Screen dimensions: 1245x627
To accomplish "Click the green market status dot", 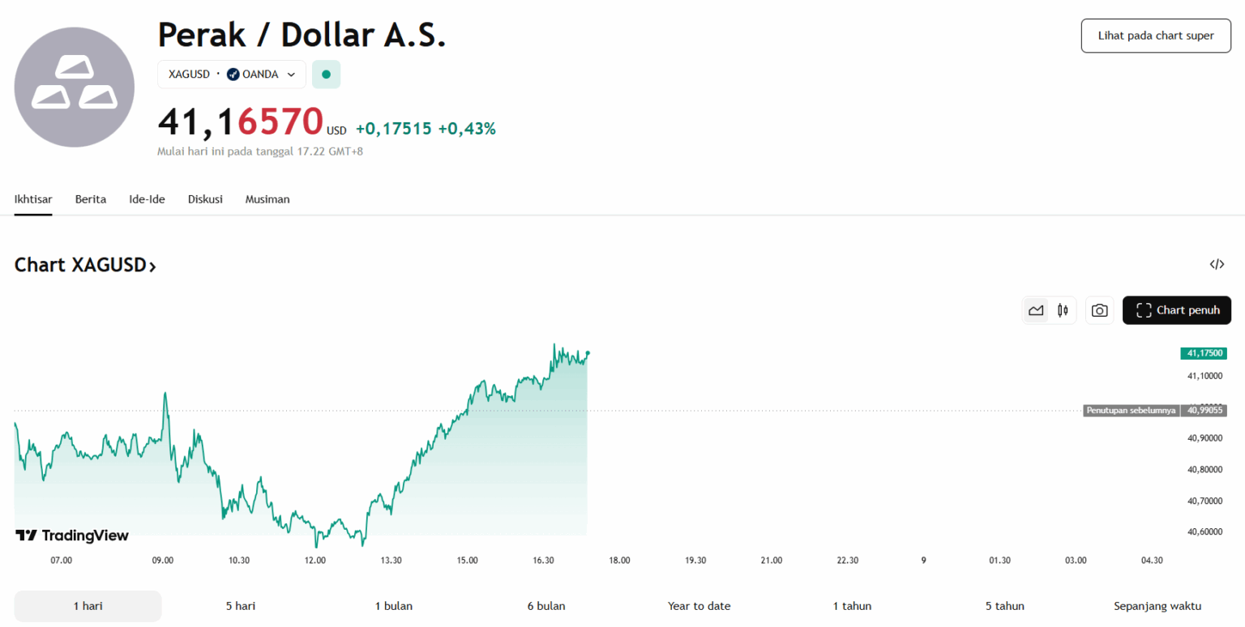I will [x=326, y=75].
